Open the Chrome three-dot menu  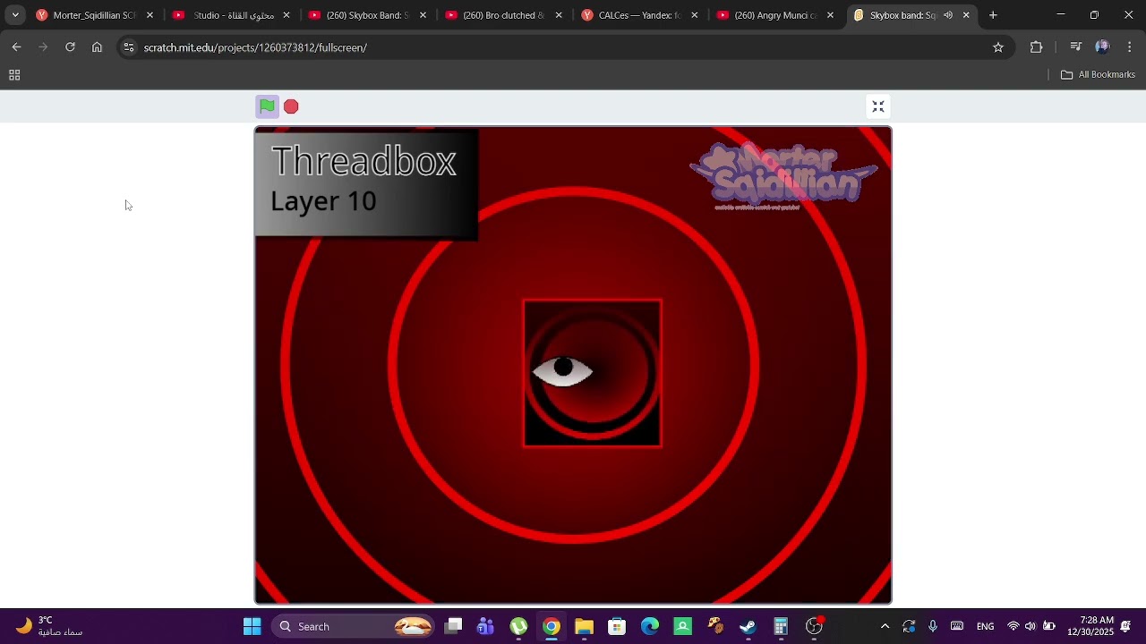tap(1129, 47)
